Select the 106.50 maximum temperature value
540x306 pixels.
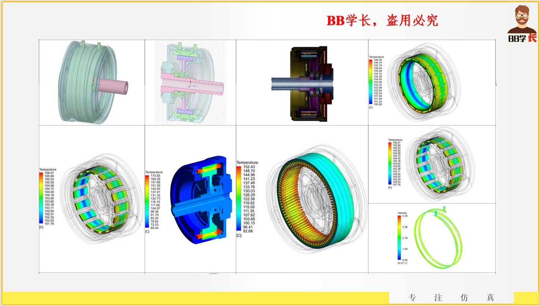(378, 60)
